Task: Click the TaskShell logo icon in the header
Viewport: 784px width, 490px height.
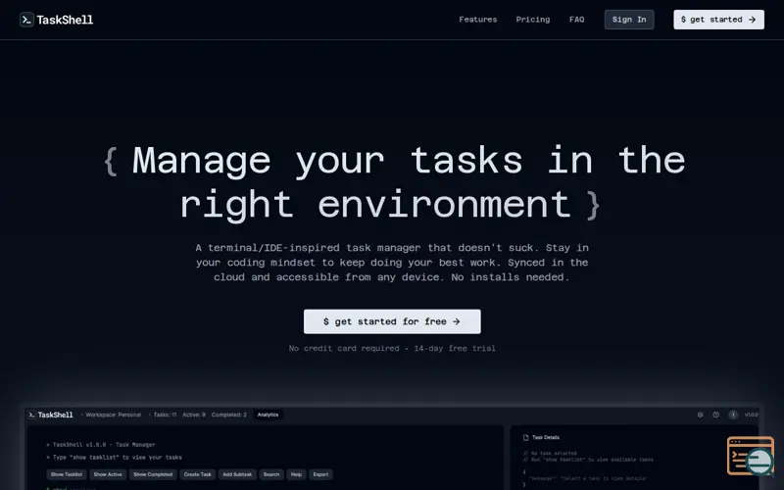Action: pos(26,20)
